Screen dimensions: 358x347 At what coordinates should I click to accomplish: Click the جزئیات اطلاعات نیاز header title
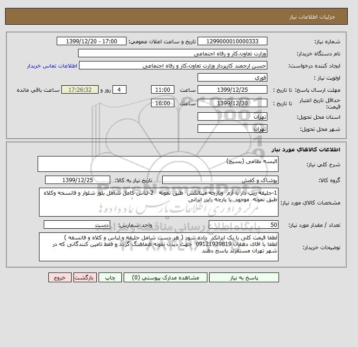tap(312, 17)
